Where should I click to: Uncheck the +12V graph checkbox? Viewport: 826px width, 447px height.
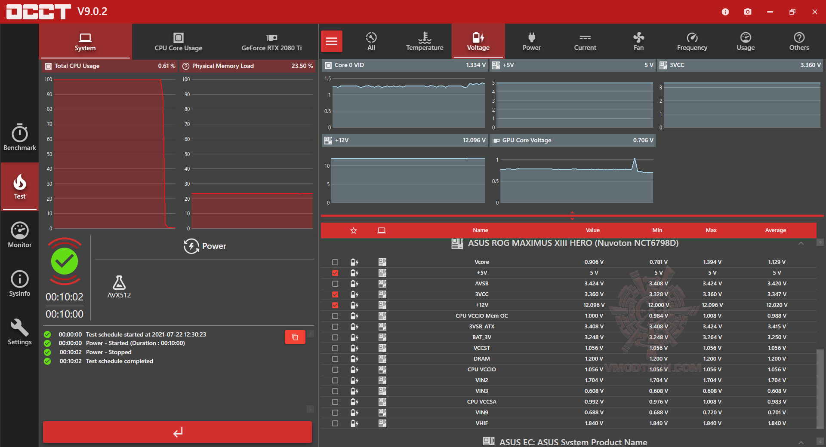pos(335,305)
